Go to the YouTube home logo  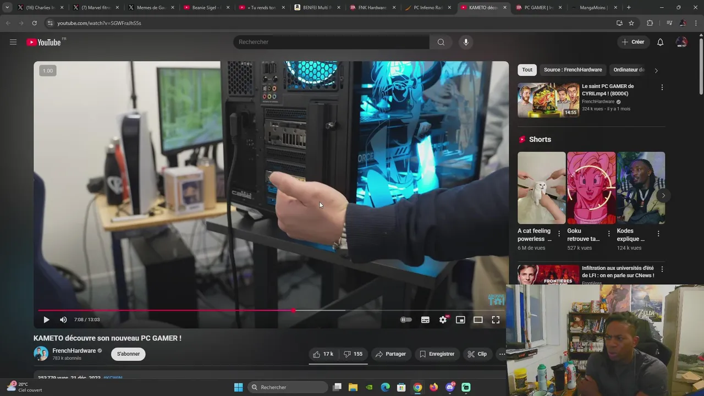pos(44,42)
